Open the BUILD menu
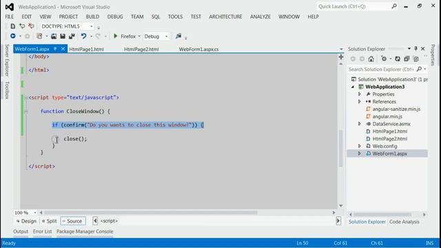Viewport: 441px width, 248px height. pyautogui.click(x=92, y=17)
